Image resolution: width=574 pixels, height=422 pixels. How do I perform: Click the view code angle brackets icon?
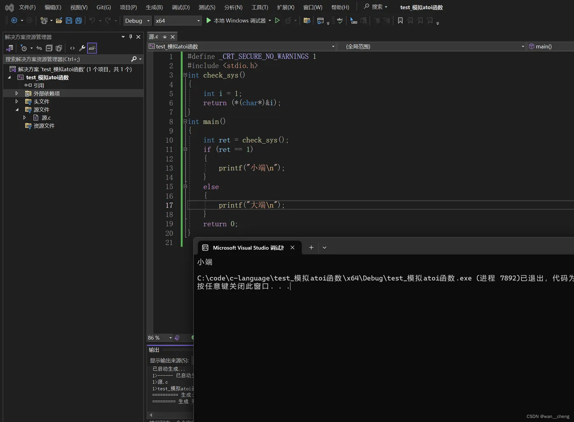(x=72, y=48)
